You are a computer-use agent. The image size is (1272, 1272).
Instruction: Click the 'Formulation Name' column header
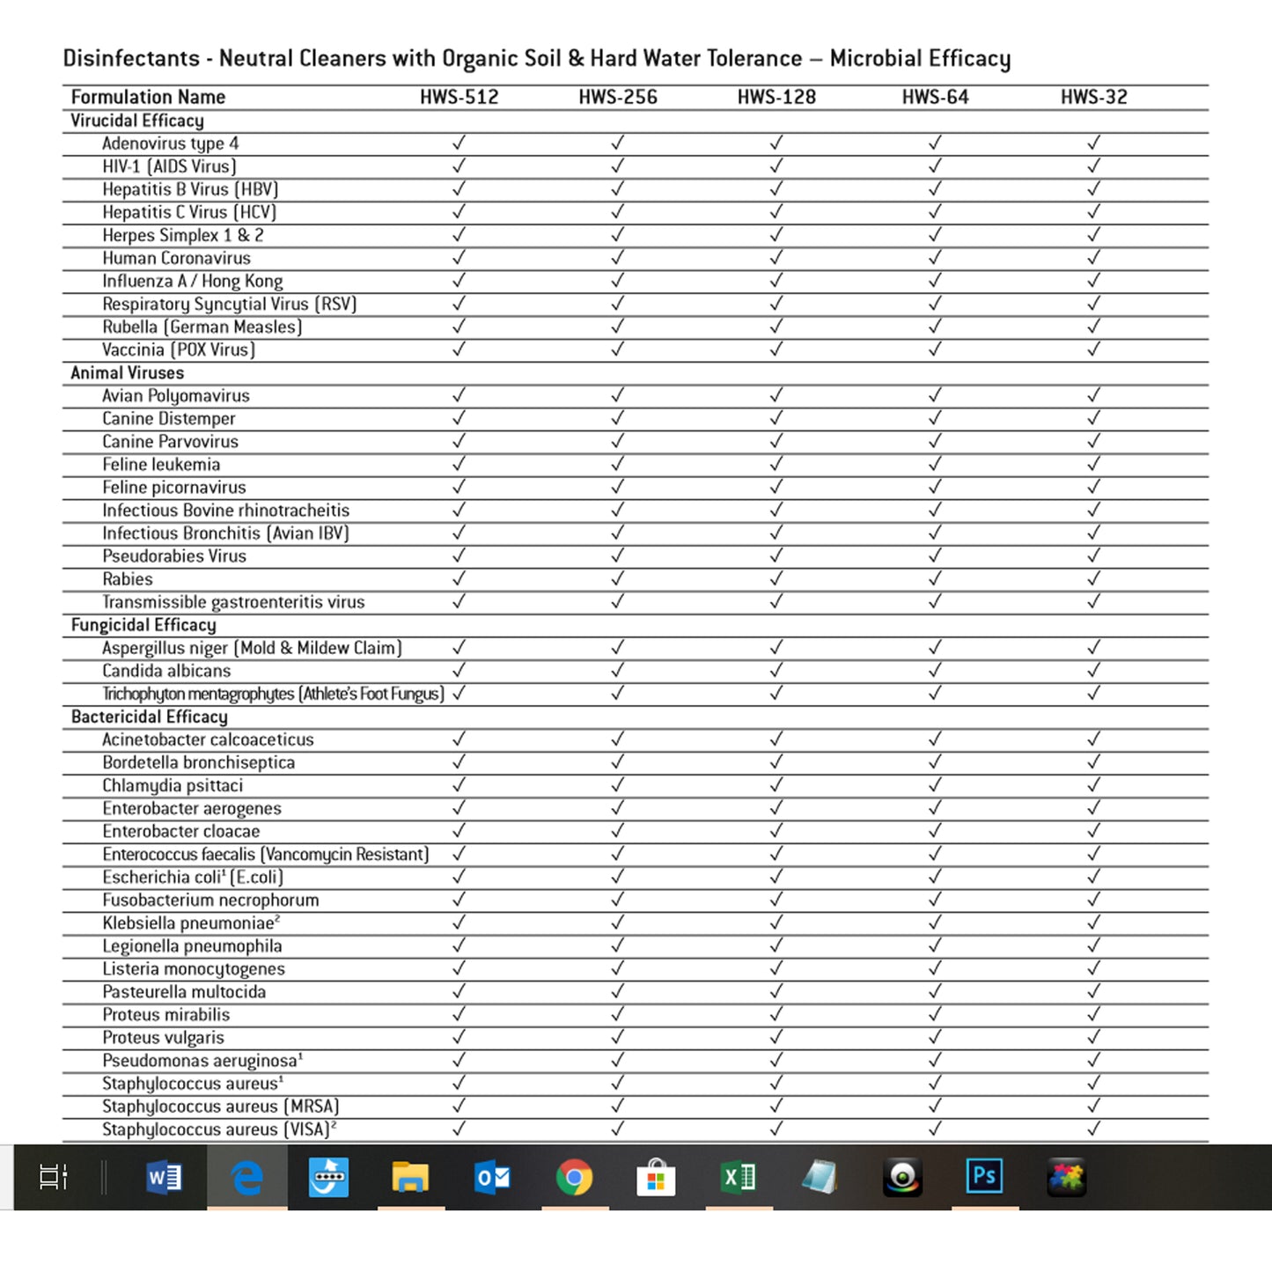click(x=148, y=97)
